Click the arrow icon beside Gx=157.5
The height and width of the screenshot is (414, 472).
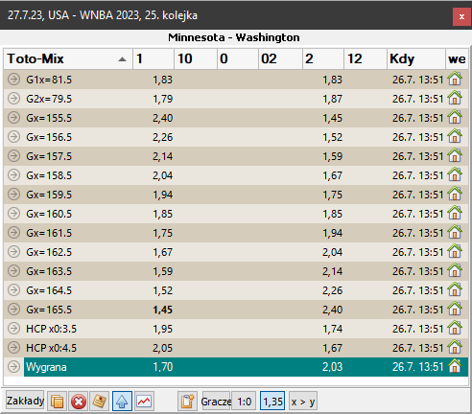pos(13,155)
